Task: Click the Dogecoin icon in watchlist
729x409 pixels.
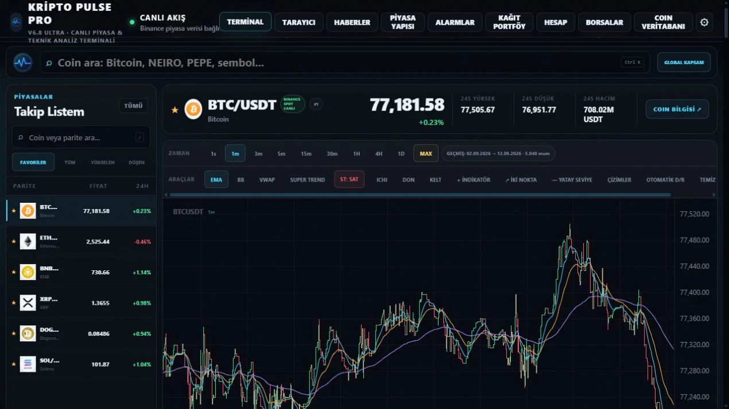Action: coord(28,333)
